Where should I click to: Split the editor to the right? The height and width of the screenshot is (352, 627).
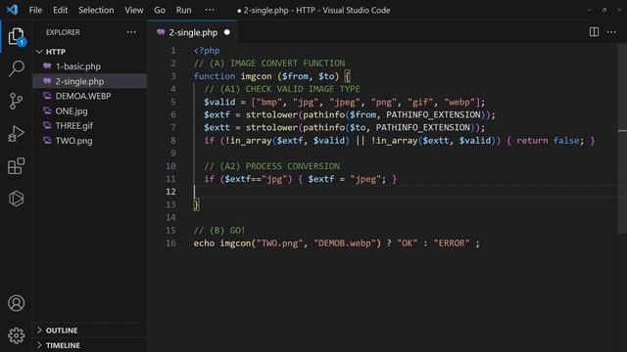[x=594, y=32]
